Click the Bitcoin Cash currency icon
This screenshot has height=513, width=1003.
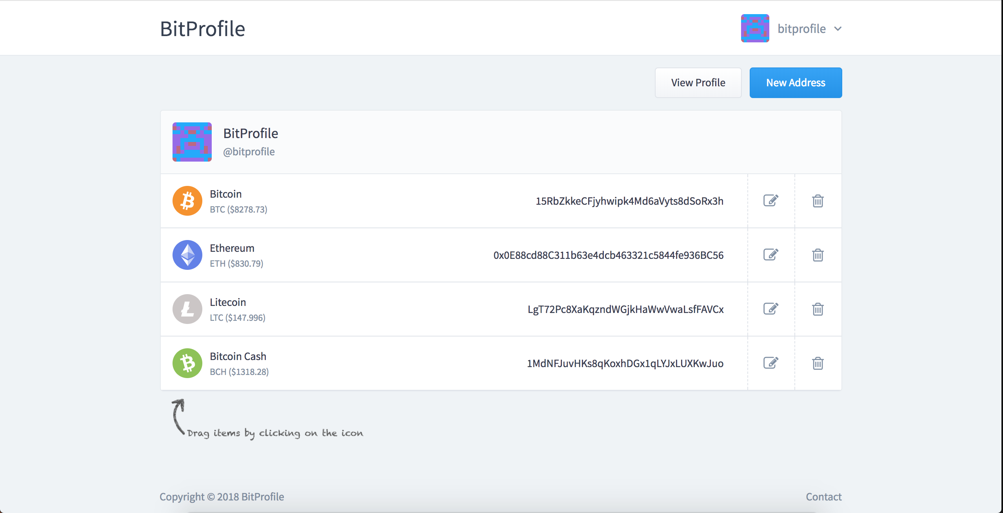pos(188,363)
